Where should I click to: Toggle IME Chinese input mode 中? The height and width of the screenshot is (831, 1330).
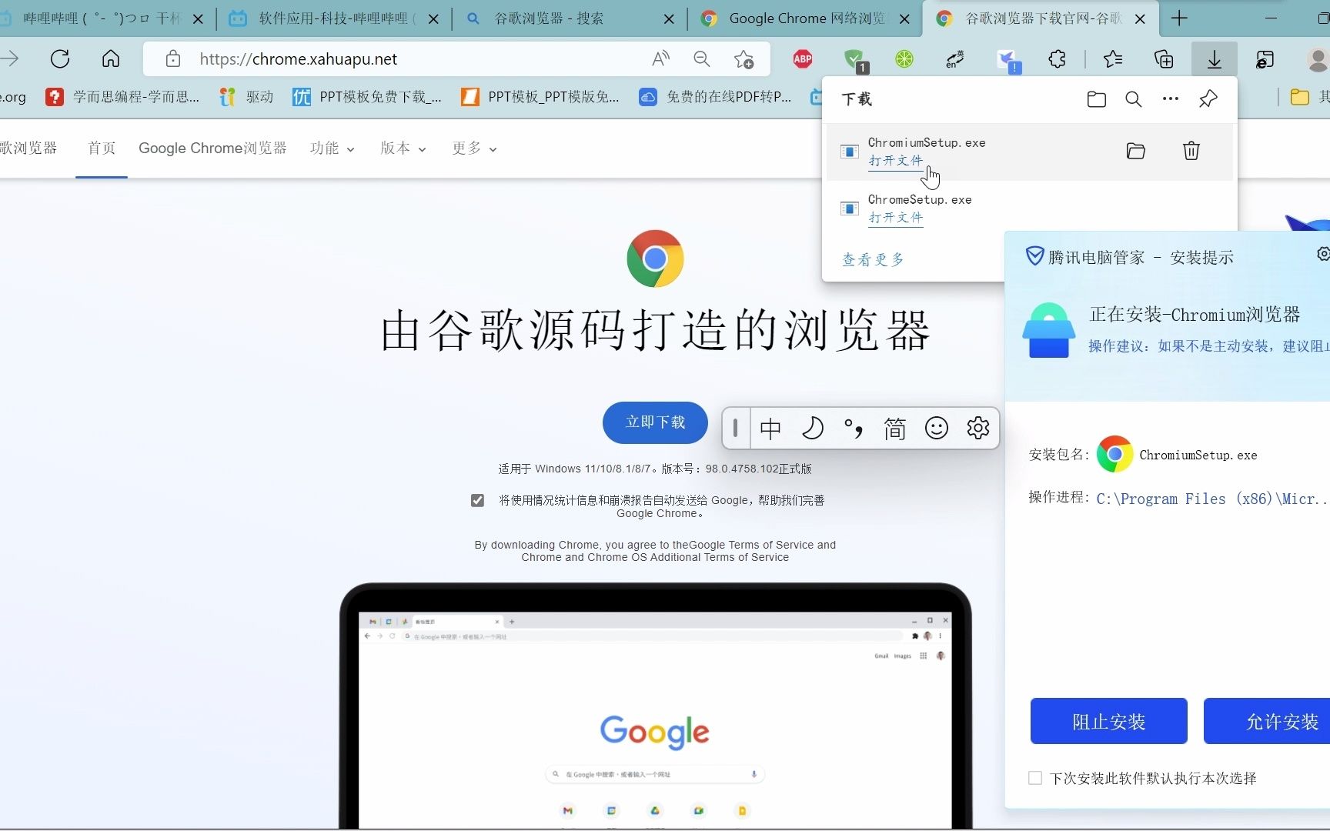pyautogui.click(x=770, y=428)
